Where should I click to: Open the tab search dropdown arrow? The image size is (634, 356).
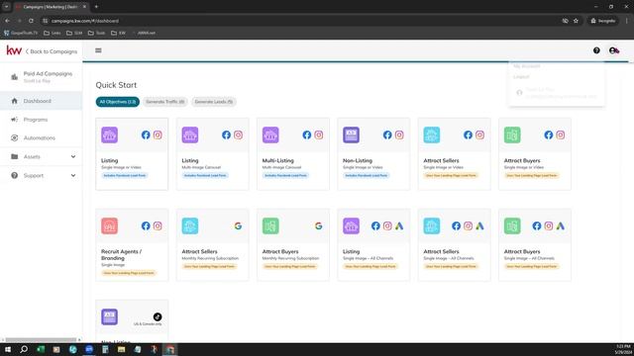[7, 7]
